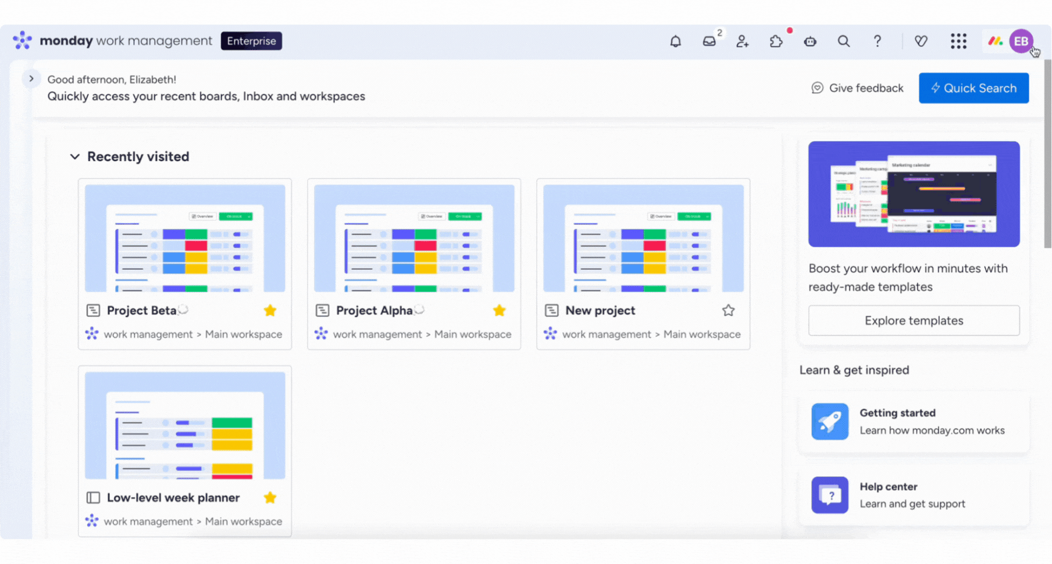1052x564 pixels.
Task: Click workspace path under New project
Action: point(651,334)
